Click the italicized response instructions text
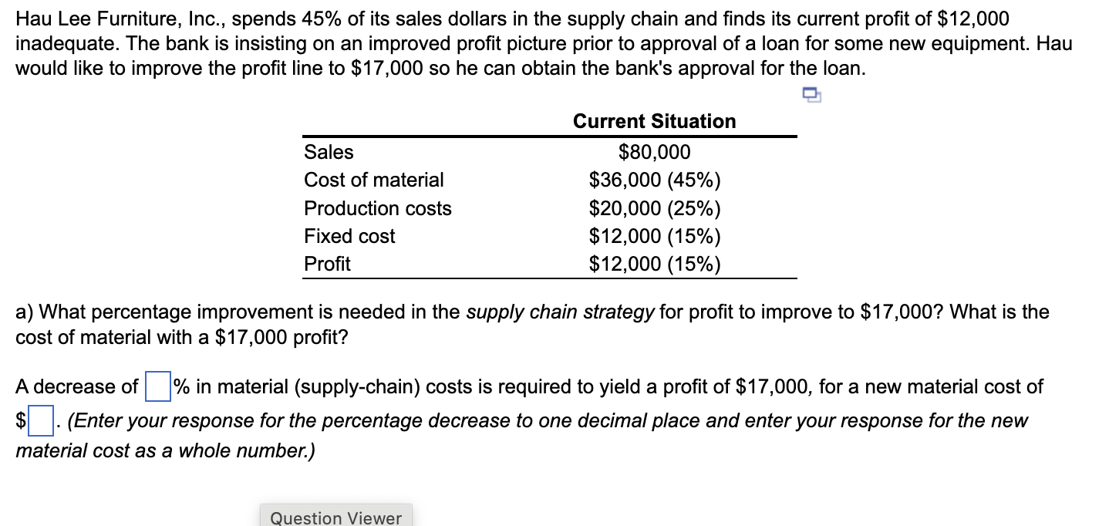Viewport: 1109px width, 526px height. tap(540, 420)
